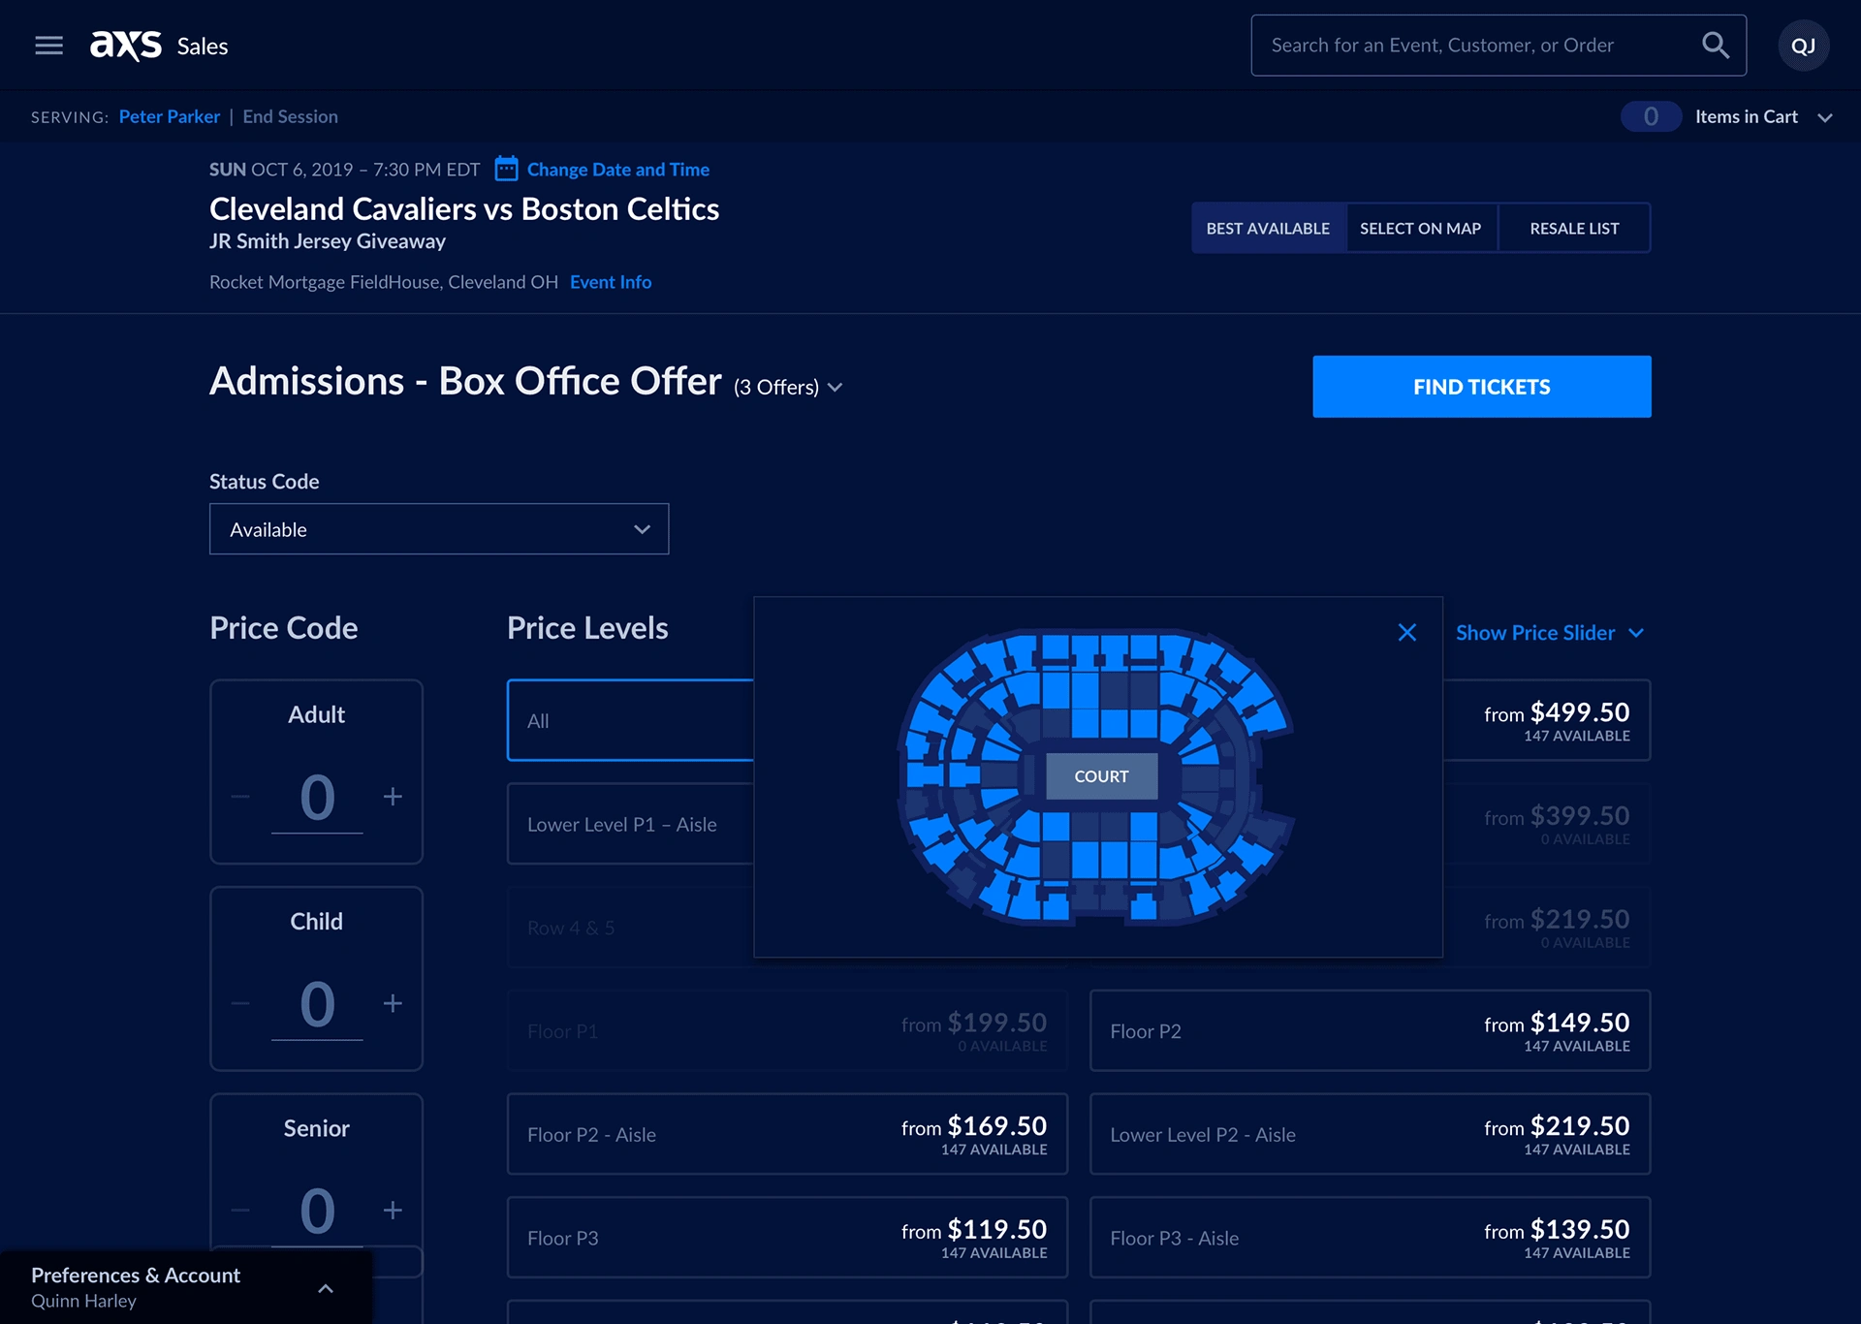Screen dimensions: 1861x1324
Task: Click the event search input field
Action: tap(1473, 46)
